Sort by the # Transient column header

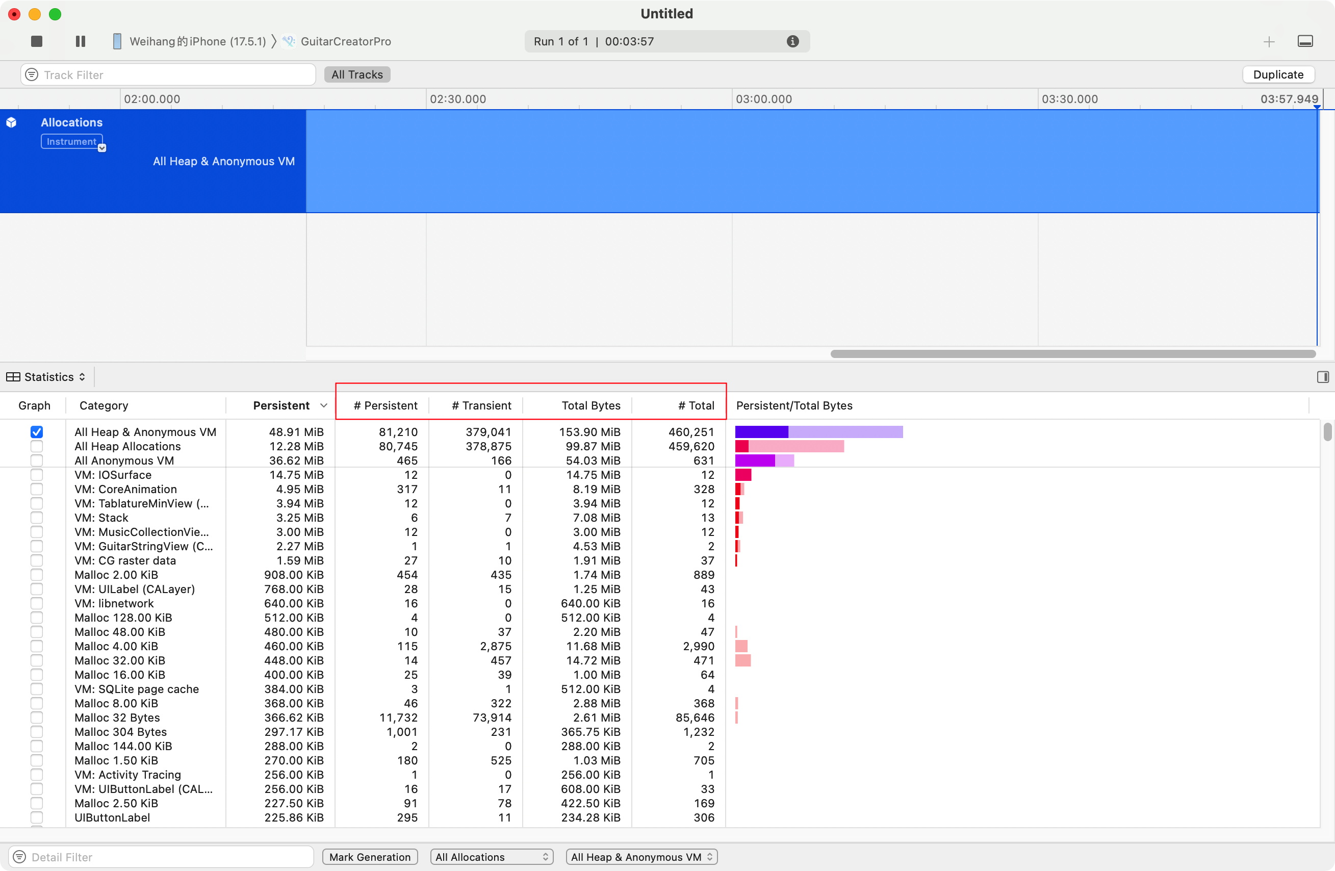[481, 405]
